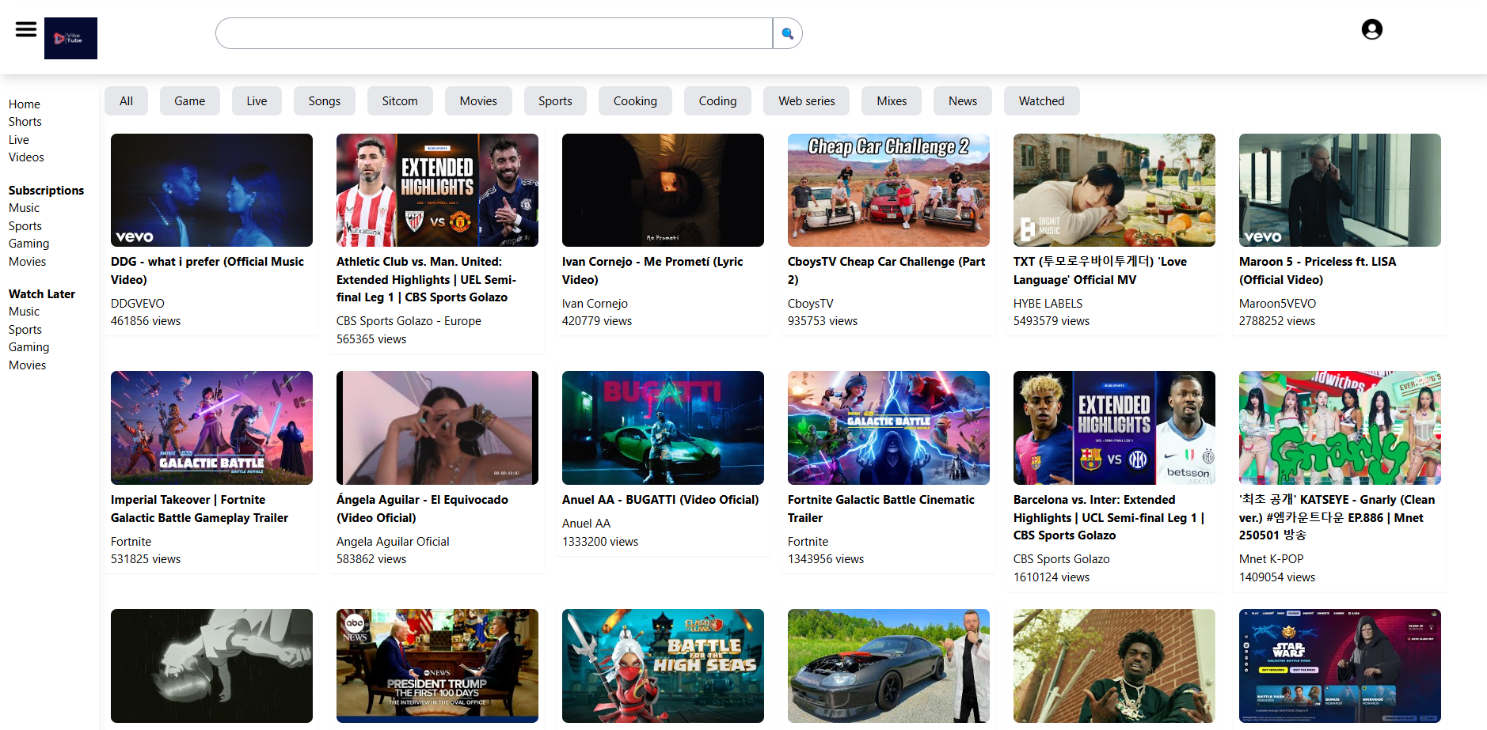Go to Home in sidebar
The height and width of the screenshot is (730, 1487).
(x=25, y=104)
